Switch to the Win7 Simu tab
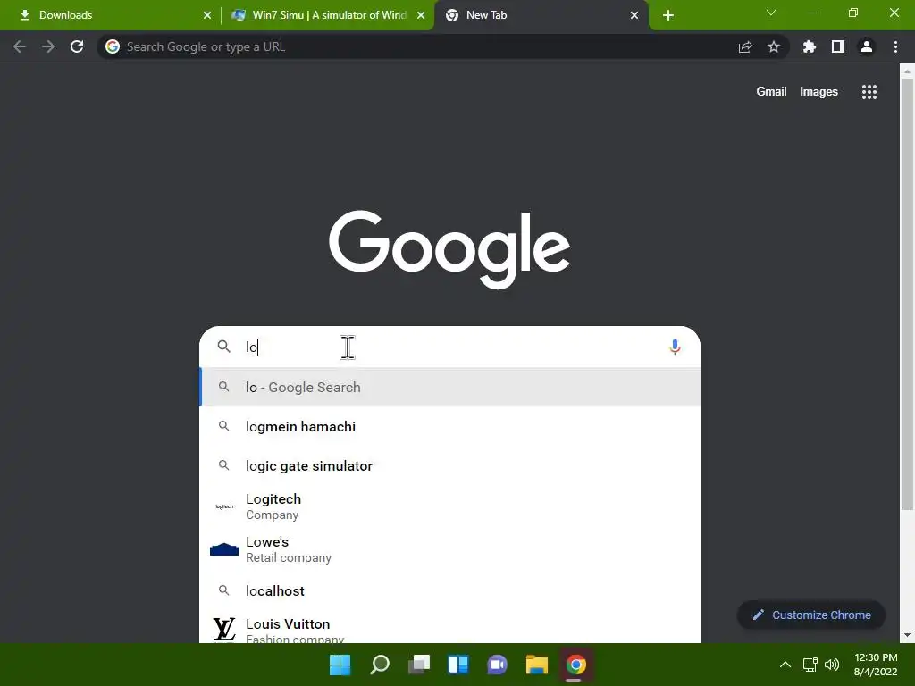 pyautogui.click(x=327, y=15)
